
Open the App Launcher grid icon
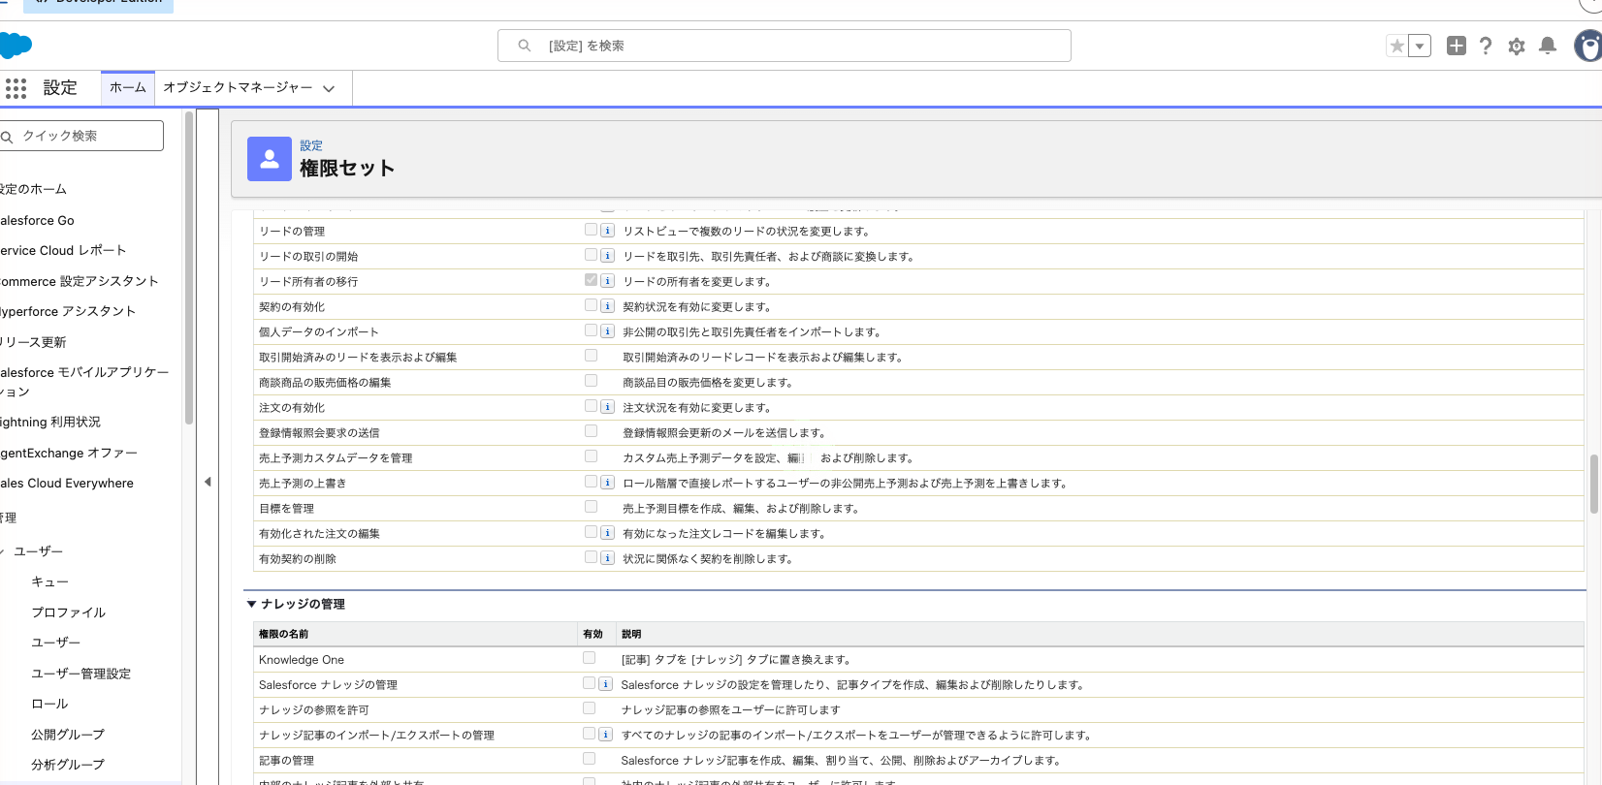tap(16, 88)
